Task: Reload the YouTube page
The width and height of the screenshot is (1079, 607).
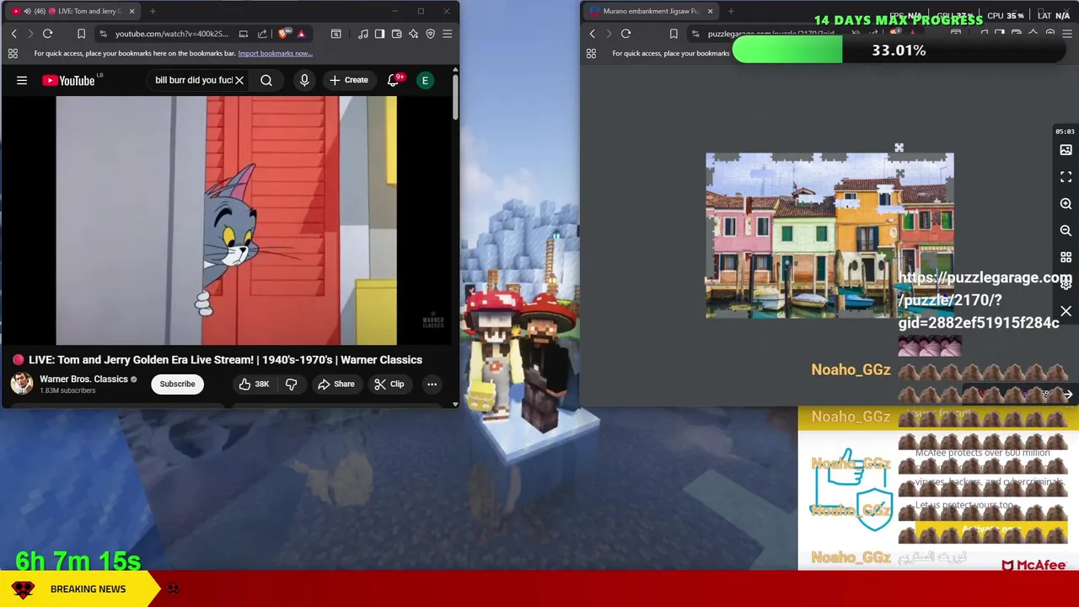Action: click(x=47, y=34)
